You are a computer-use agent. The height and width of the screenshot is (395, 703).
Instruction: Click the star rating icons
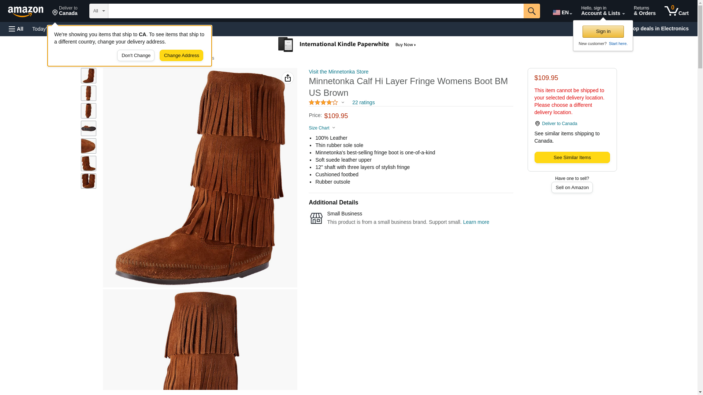(323, 103)
